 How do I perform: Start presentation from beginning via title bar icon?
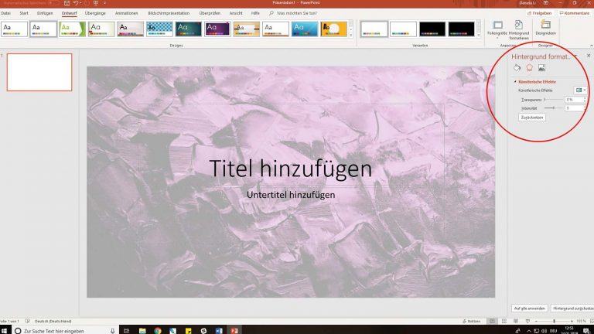click(x=96, y=3)
